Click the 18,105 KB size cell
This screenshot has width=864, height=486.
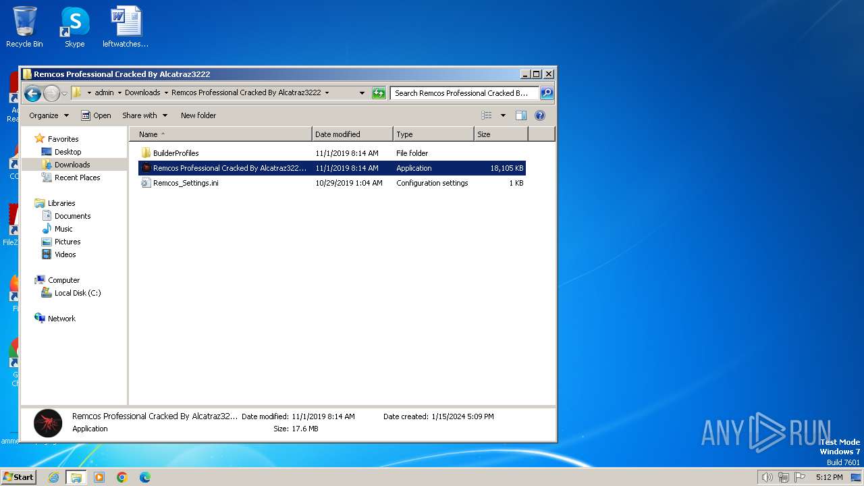tap(506, 168)
